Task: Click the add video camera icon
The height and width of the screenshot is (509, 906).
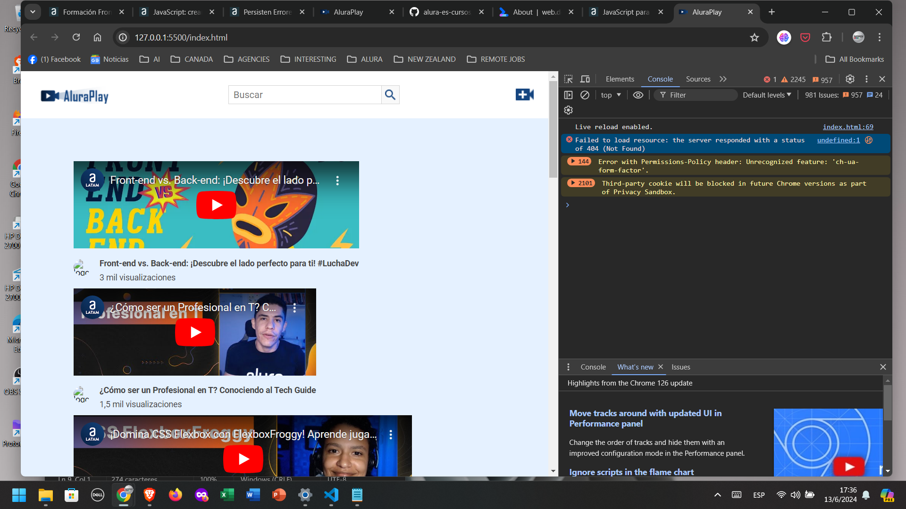Action: point(525,95)
